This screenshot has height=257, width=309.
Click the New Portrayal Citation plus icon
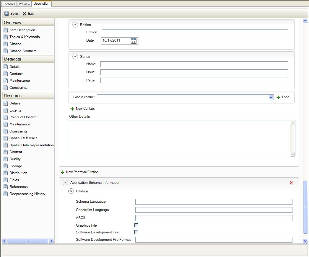tap(62, 172)
